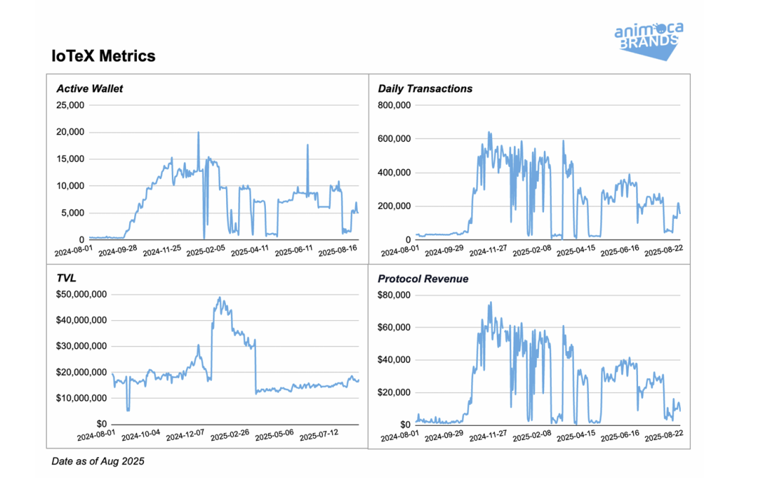
Task: Click the 2024-11-25 date on Active Wallet chart
Action: click(163, 252)
